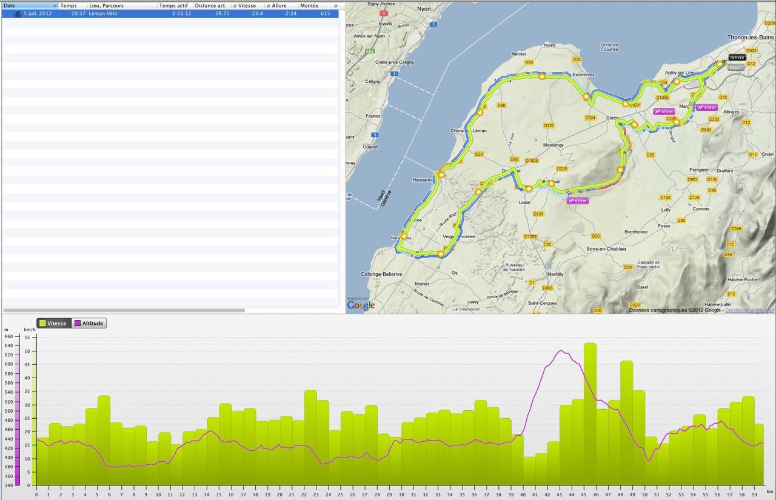The width and height of the screenshot is (776, 500).
Task: Toggle the Altitude graph series
Action: (89, 324)
